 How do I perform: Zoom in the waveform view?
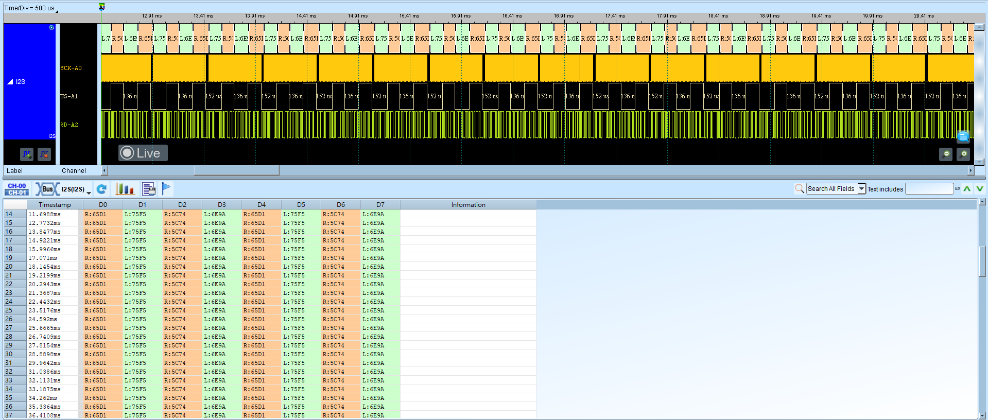(x=963, y=154)
